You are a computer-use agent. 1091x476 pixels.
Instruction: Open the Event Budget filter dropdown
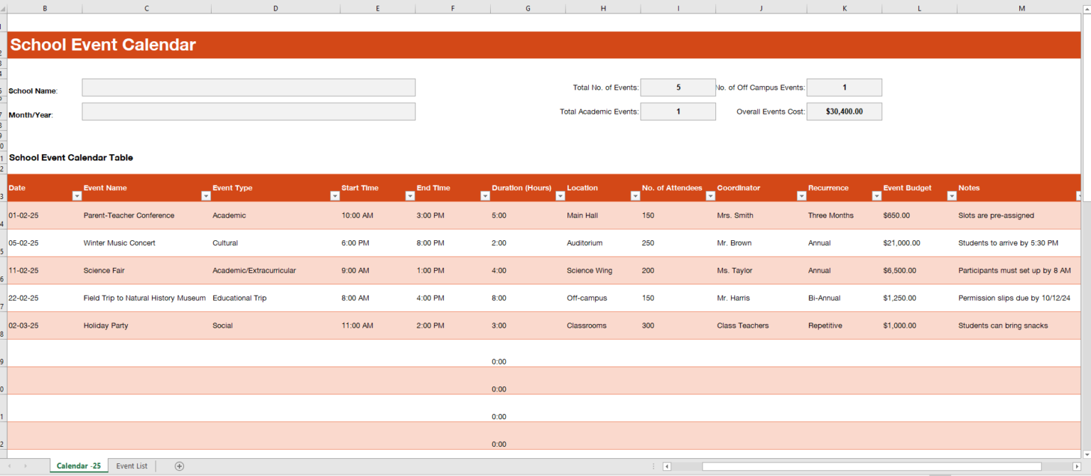(x=952, y=196)
